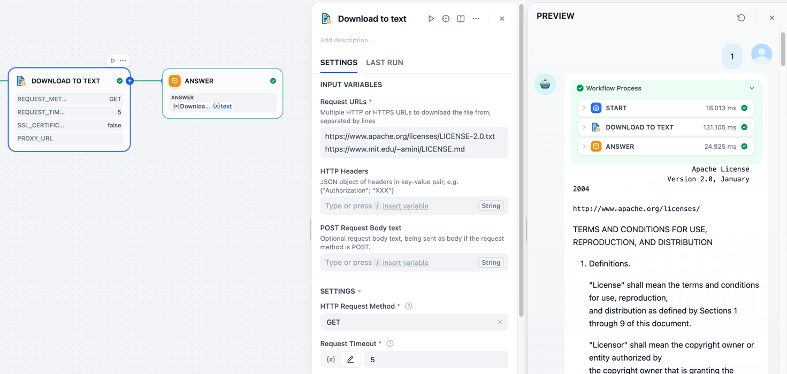
Task: Click the user message bubble showing 1
Action: 732,56
